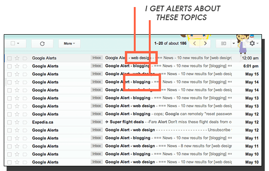Screen dimensions: 269x171
Task: Tick the Expedia.ca email checkbox
Action: coord(9,122)
